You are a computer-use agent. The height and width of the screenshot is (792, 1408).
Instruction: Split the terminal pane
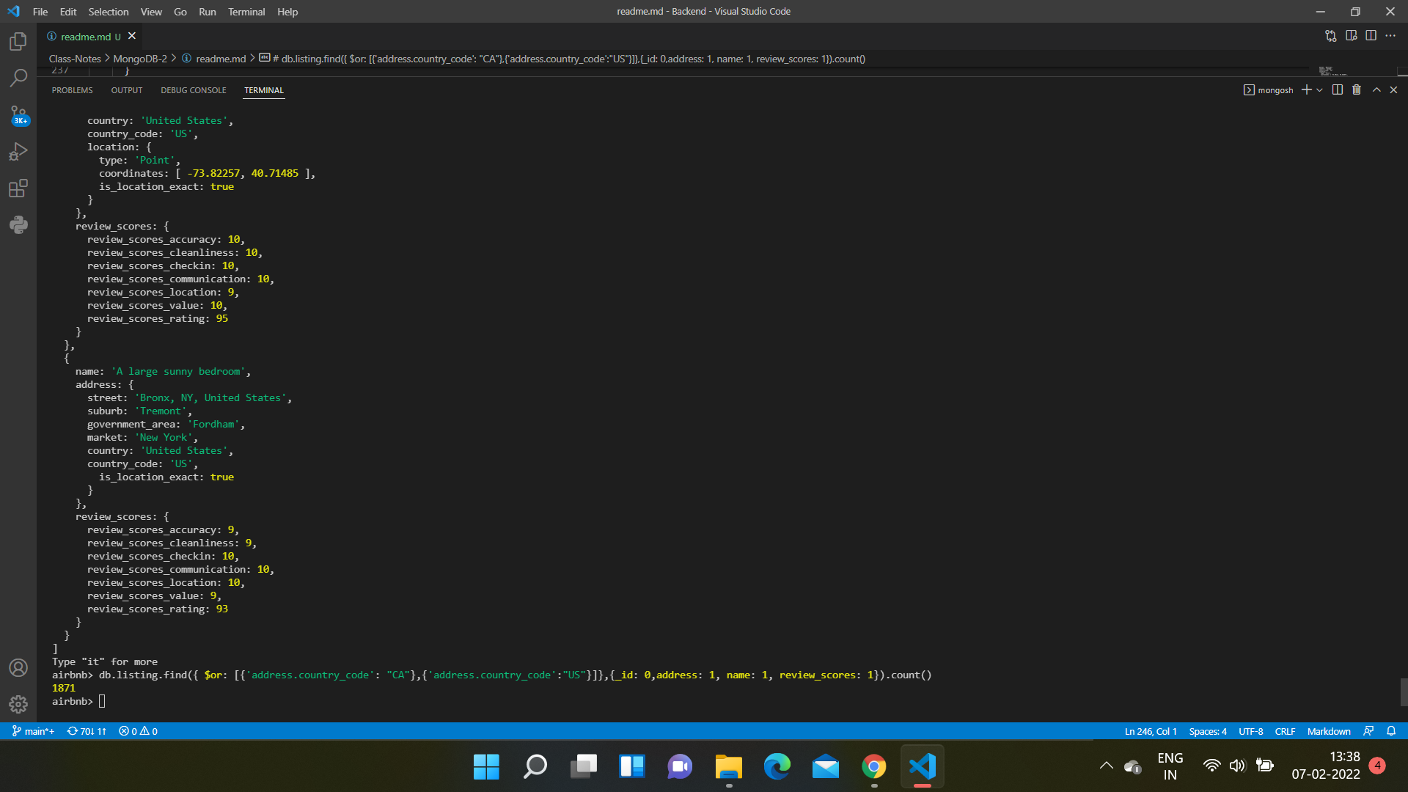click(1336, 89)
